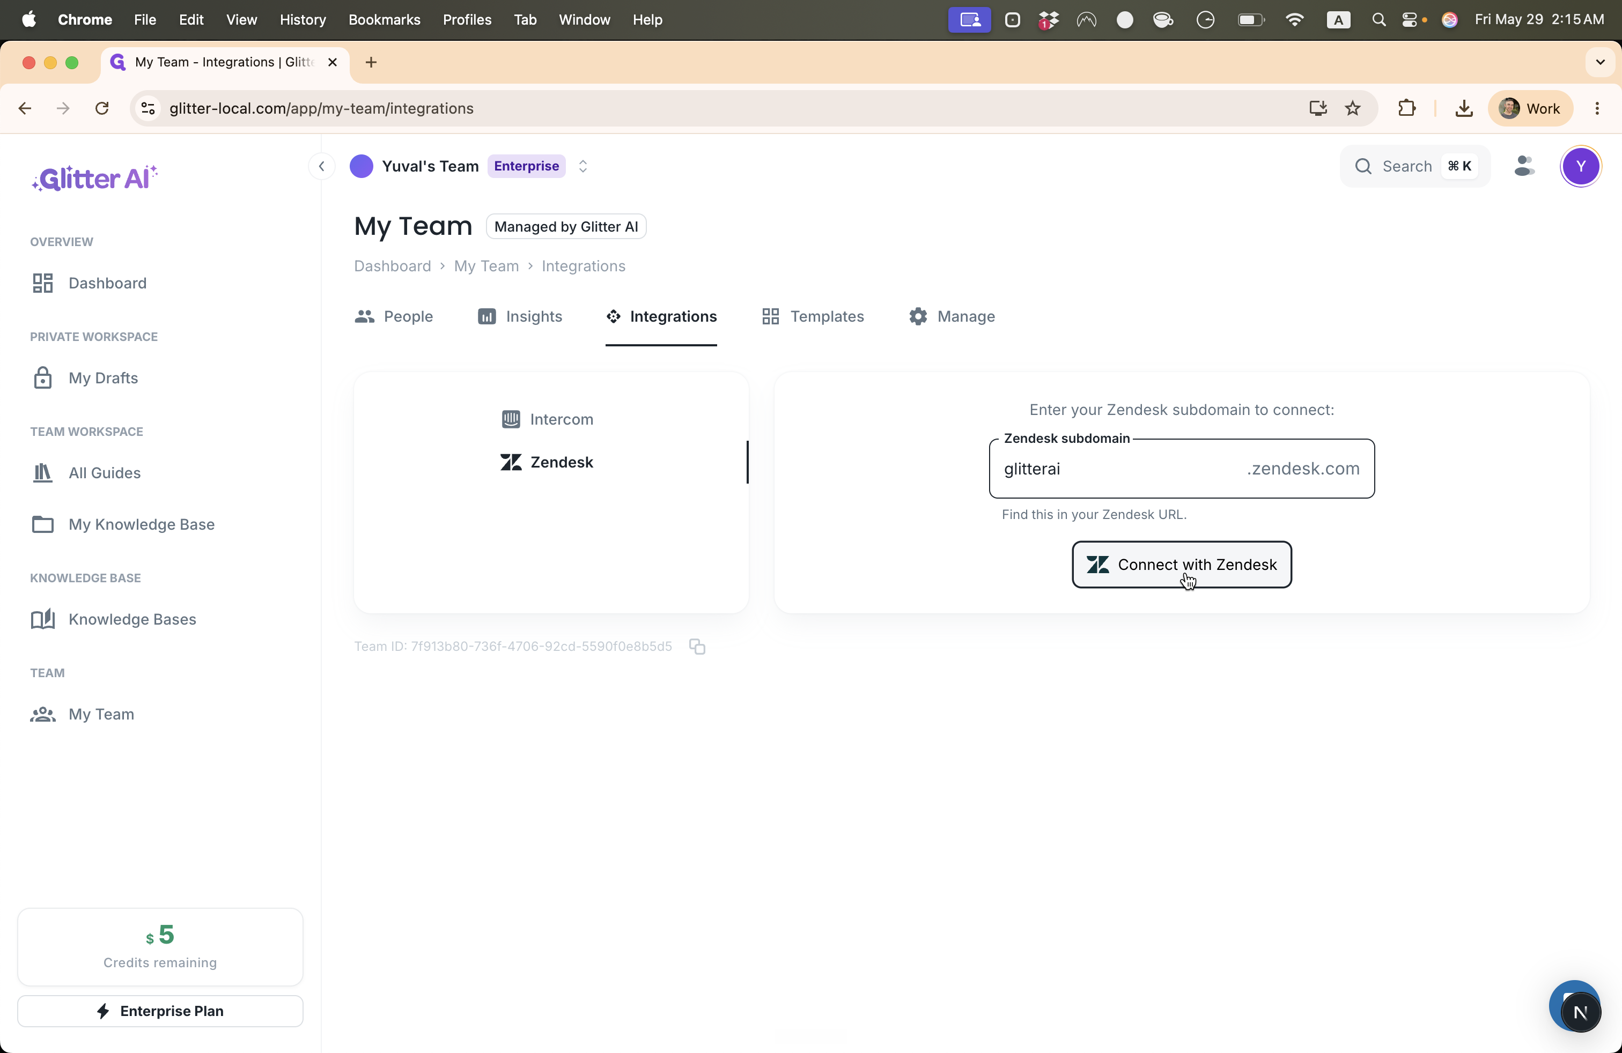
Task: Open the Chrome three-dot menu
Action: [x=1597, y=108]
